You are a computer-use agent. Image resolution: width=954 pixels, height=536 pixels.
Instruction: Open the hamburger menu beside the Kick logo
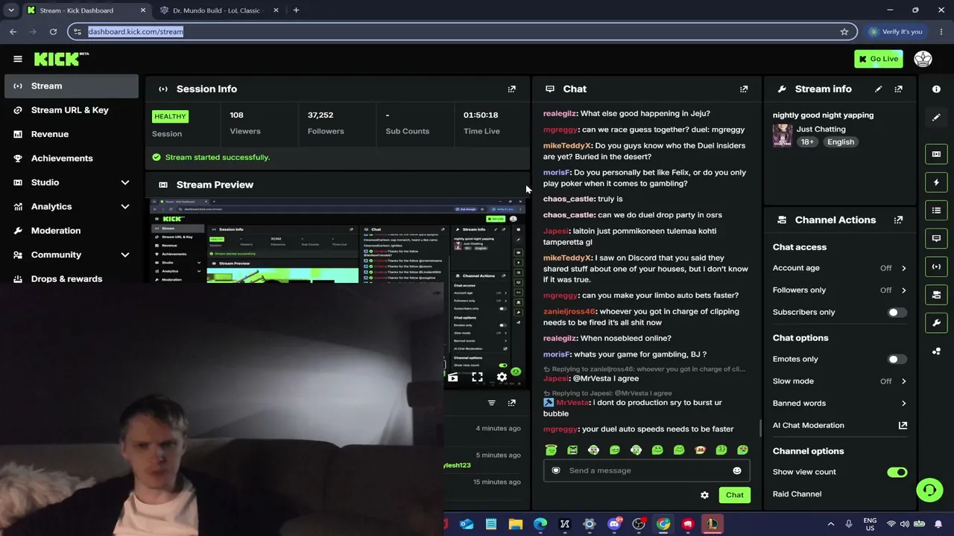tap(18, 59)
